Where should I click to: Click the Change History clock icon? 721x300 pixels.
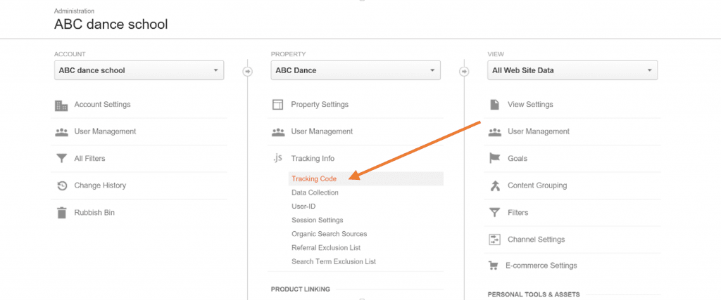(x=61, y=185)
